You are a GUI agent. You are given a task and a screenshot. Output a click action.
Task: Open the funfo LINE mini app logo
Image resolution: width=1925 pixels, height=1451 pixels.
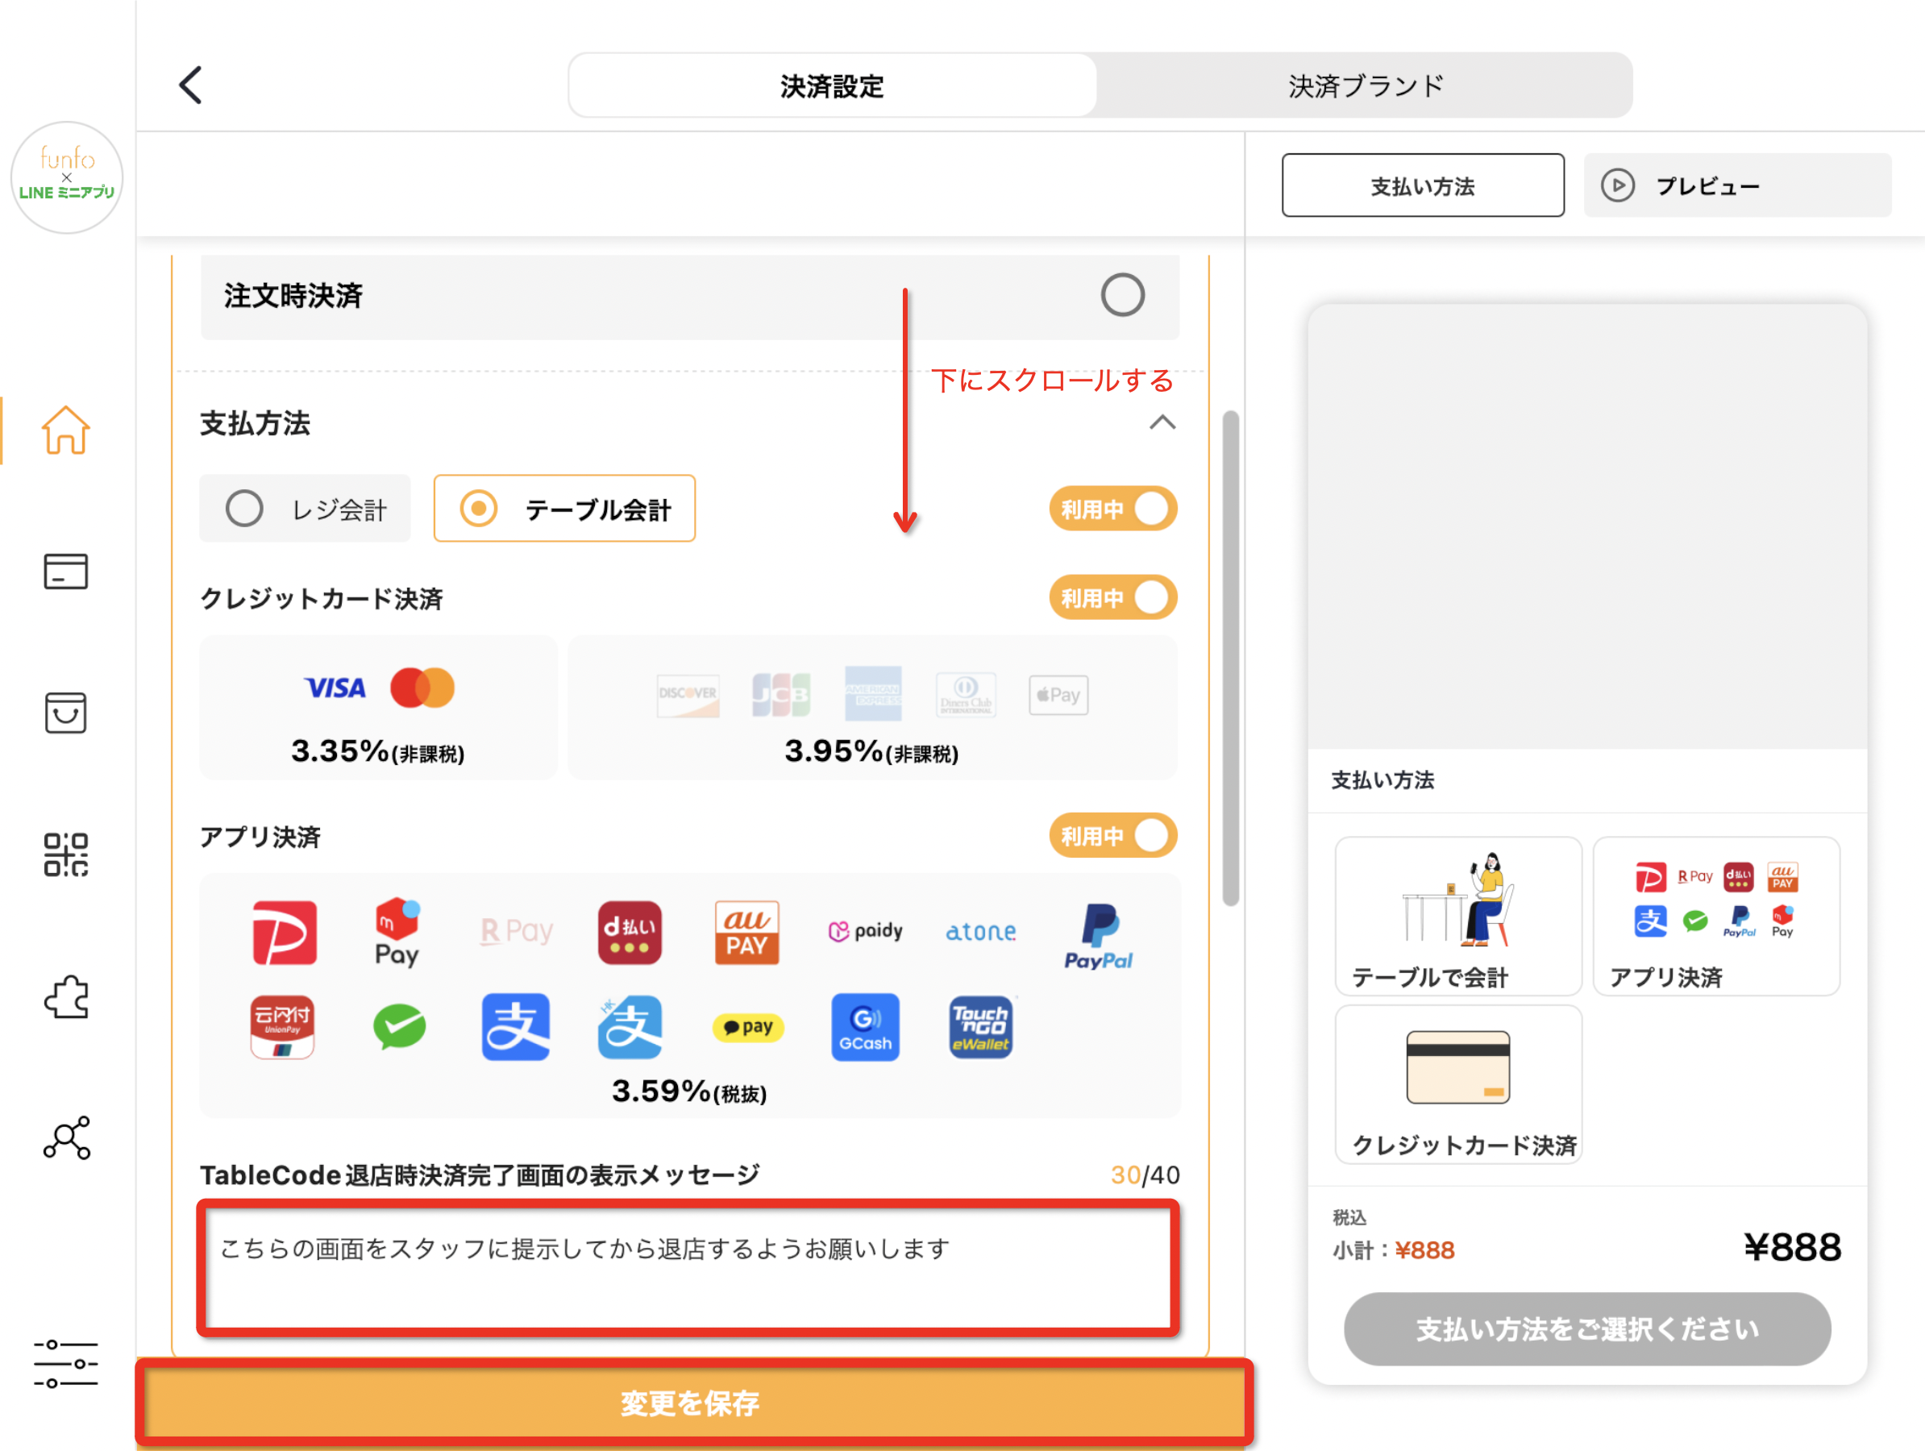(67, 177)
